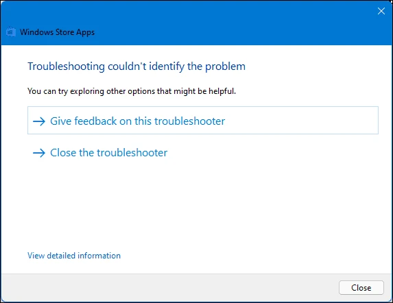Viewport: 393px width, 303px height.
Task: Dismiss dialog with the title bar X
Action: coord(381,11)
